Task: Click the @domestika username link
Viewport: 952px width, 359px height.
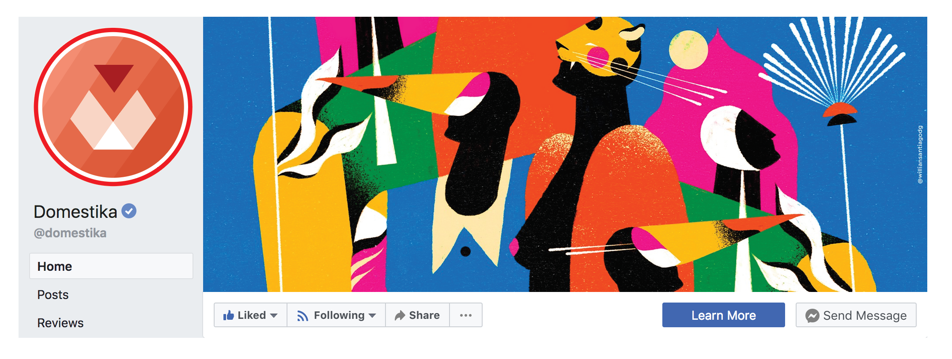Action: 70,233
